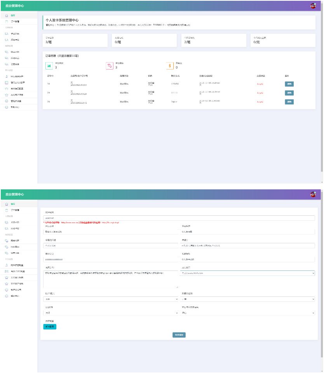Click the 网站域名 field containing localhost
This screenshot has width=324, height=376.
pyautogui.click(x=179, y=218)
